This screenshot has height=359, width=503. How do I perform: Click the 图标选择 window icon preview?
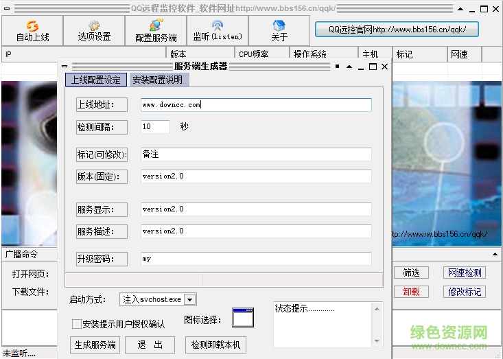pos(243,319)
